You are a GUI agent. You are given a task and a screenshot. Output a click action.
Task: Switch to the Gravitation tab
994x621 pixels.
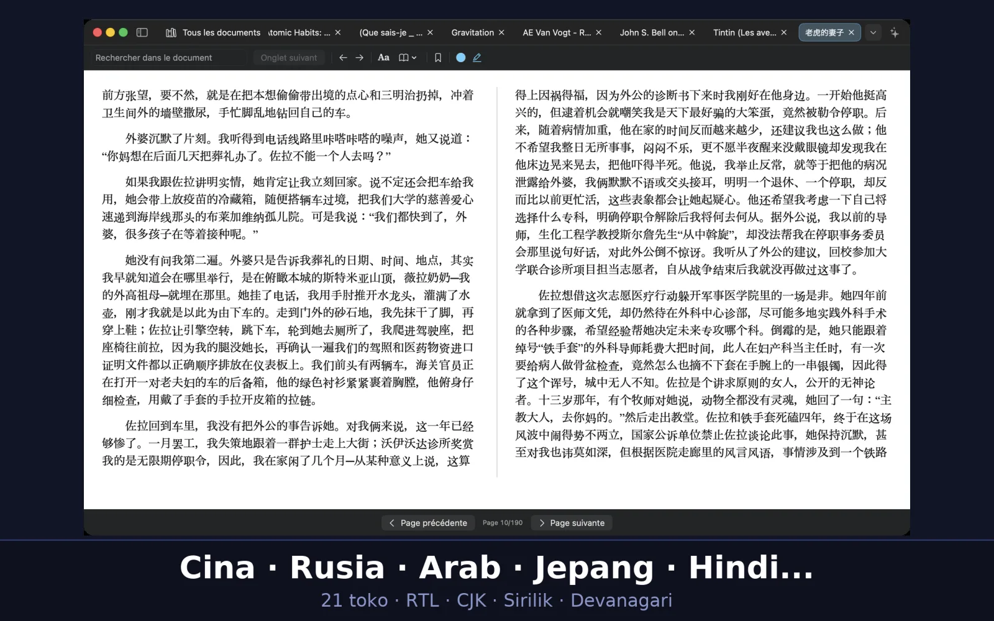click(x=473, y=32)
